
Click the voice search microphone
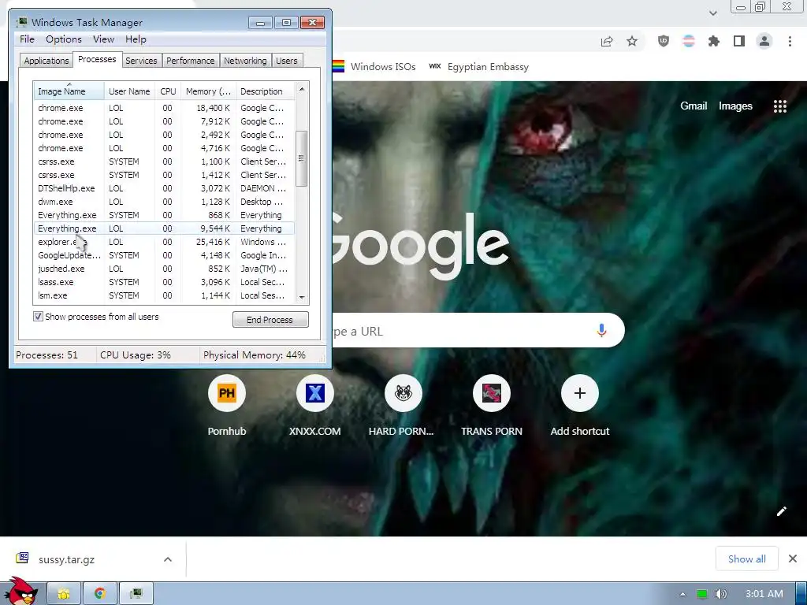[601, 330]
